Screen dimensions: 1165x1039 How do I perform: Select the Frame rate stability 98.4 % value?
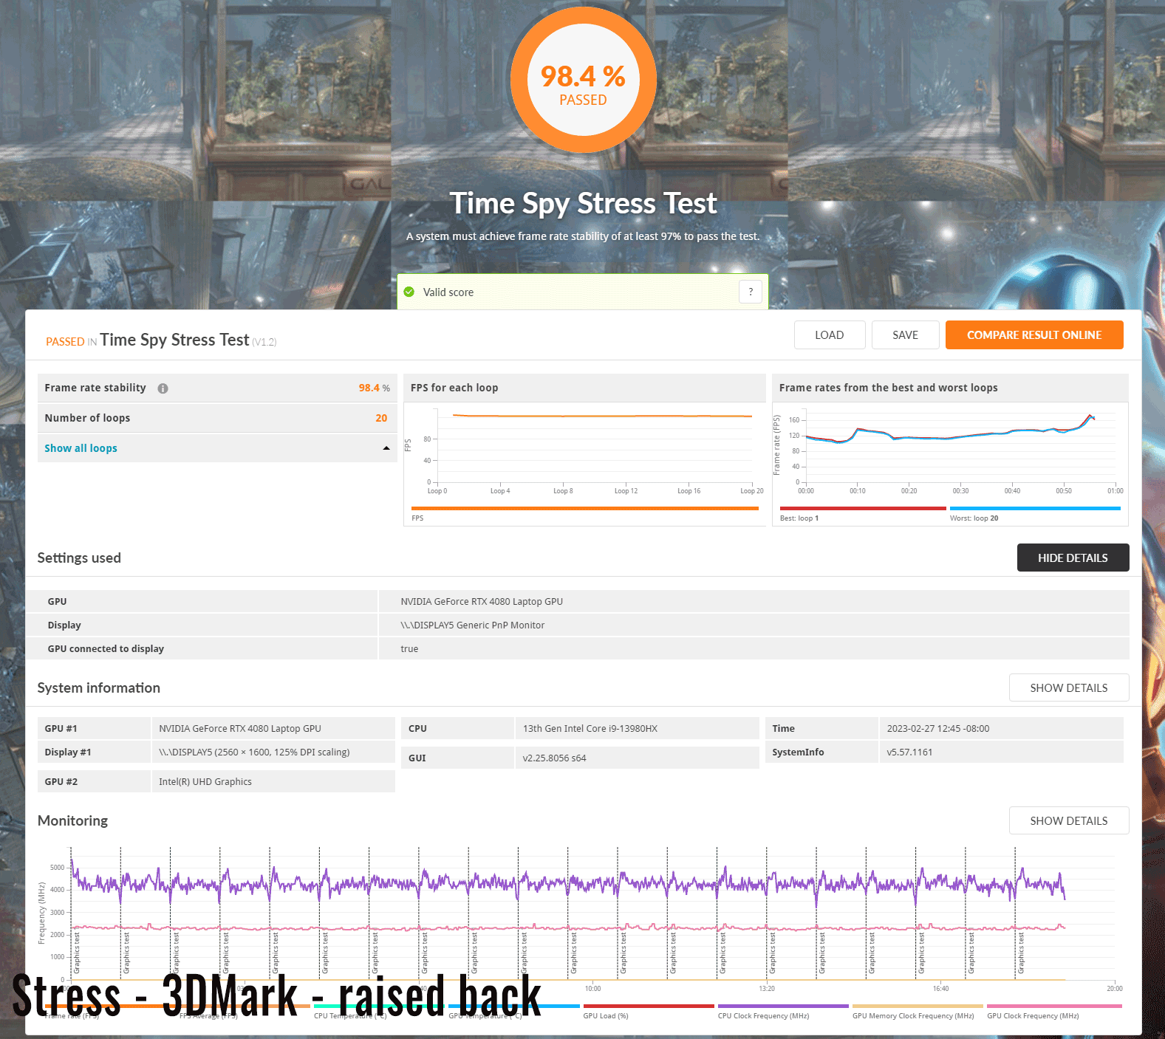[374, 388]
